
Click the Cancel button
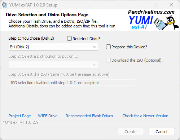tap(162, 132)
